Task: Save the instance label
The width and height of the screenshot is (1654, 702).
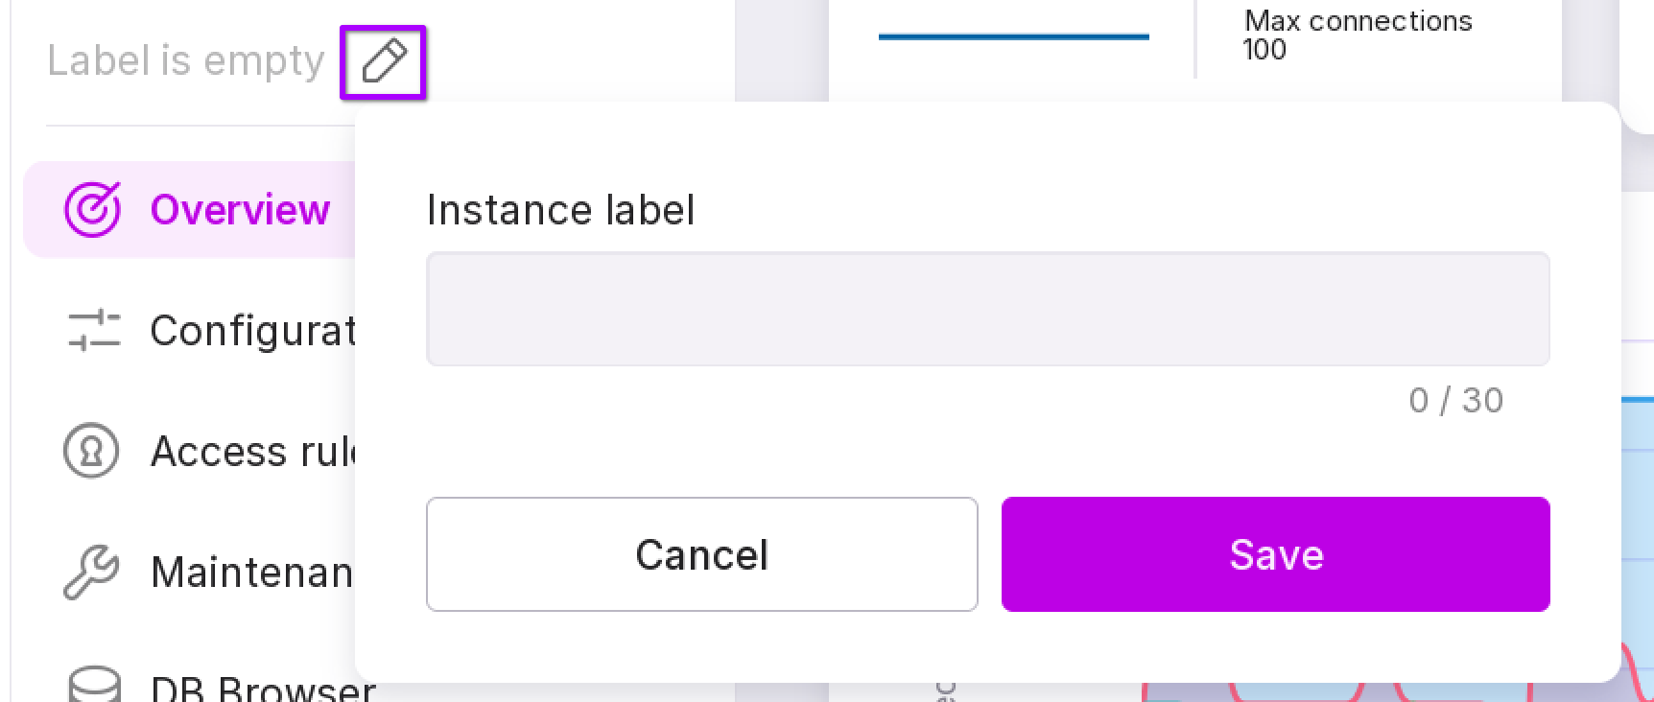Action: [1275, 554]
